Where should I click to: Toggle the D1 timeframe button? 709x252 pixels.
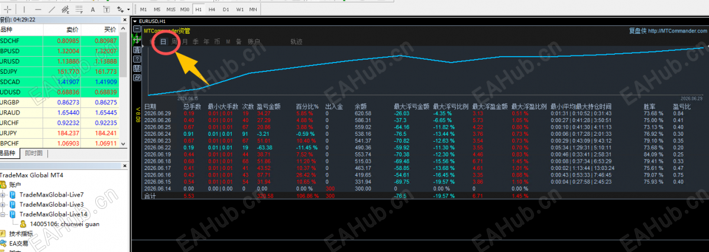[x=226, y=9]
